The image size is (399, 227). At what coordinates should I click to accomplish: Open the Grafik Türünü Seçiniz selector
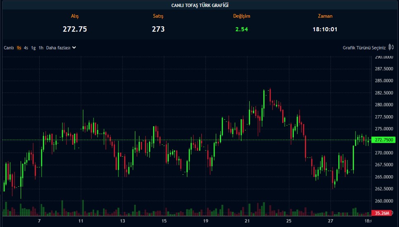[x=364, y=48]
